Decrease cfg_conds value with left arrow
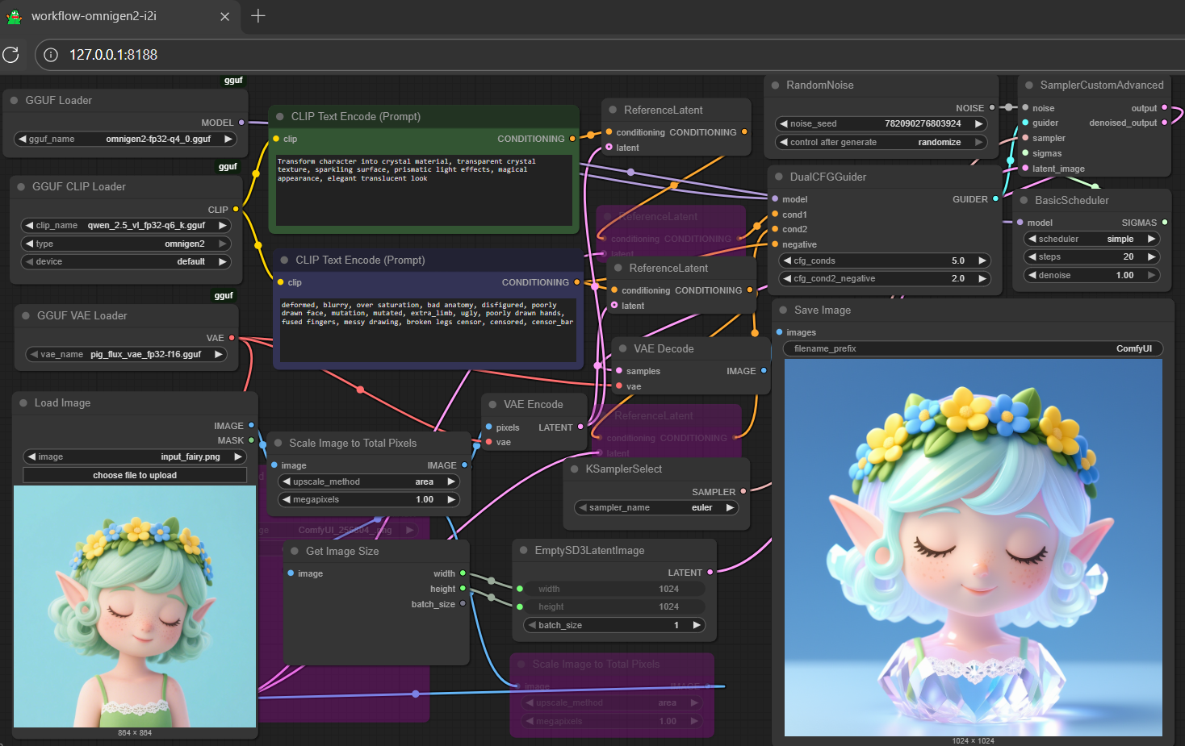This screenshot has height=746, width=1185. (786, 260)
